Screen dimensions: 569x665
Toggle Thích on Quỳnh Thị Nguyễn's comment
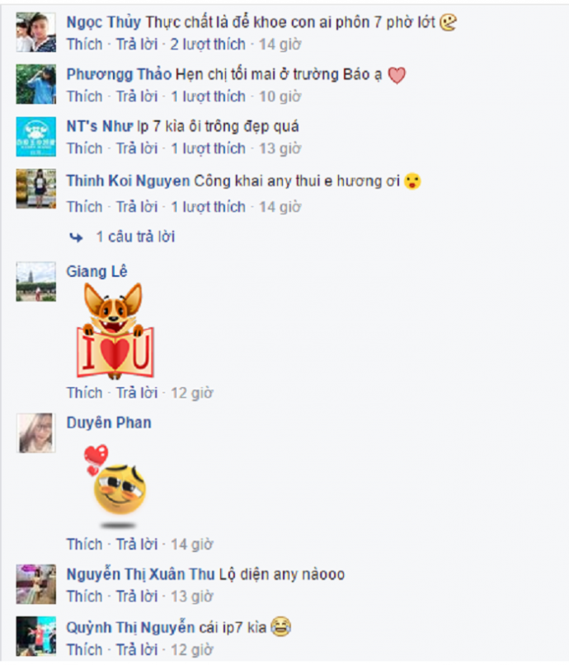click(x=84, y=649)
